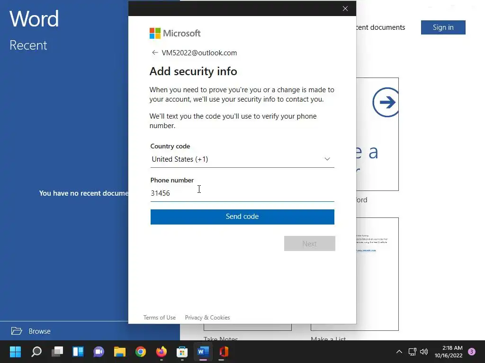Open the Terms of Use link
This screenshot has width=485, height=363.
click(x=160, y=318)
